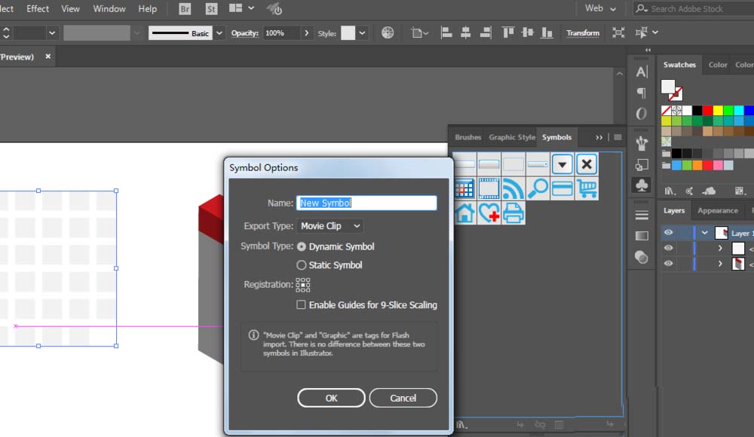Screen dimensions: 754x437
Task: Pick the red swatch in Swatches panel
Action: coord(708,111)
